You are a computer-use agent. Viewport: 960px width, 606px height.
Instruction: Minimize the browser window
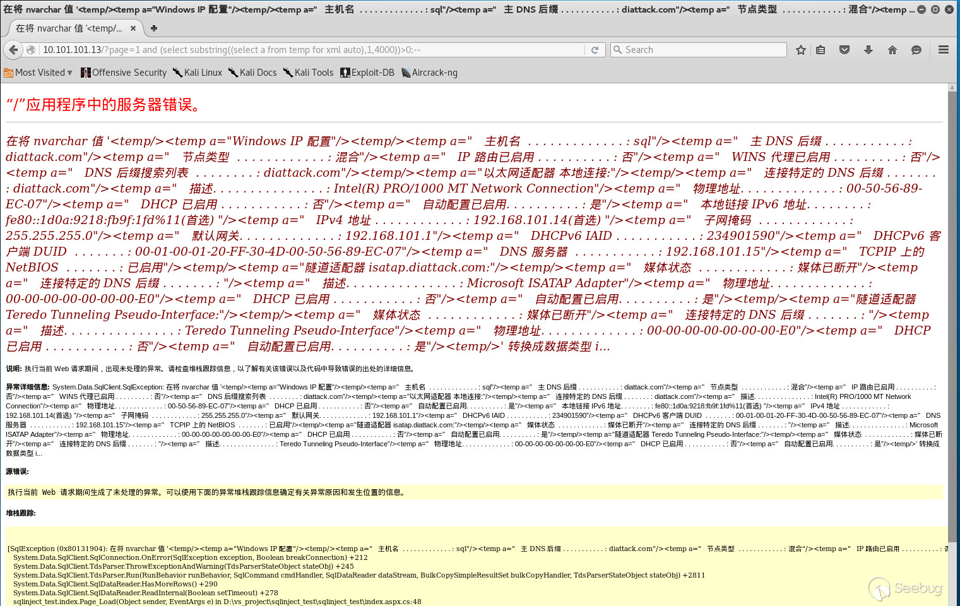[x=921, y=9]
